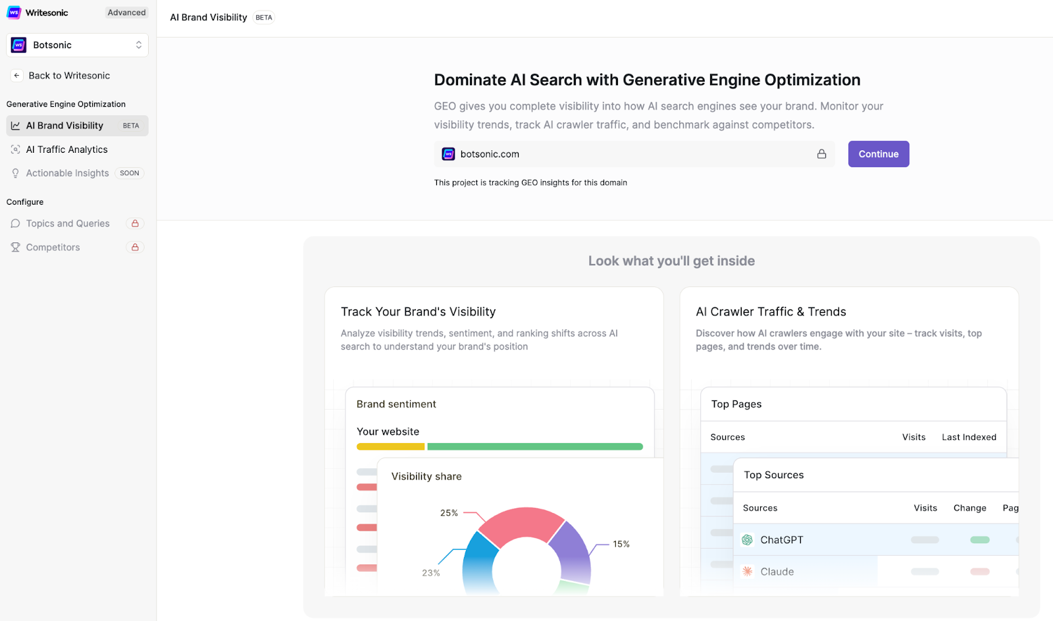Viewport: 1053px width, 621px height.
Task: Click the Claude logo icon in Top Sources
Action: tap(748, 572)
